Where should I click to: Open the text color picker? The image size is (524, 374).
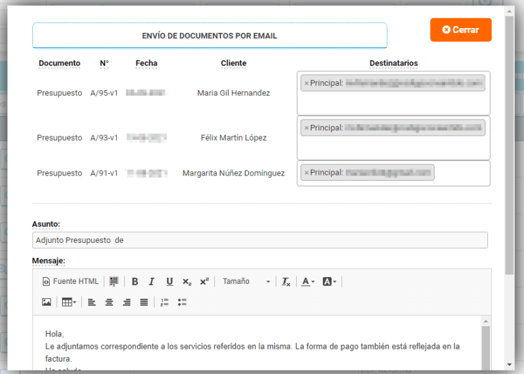point(308,281)
